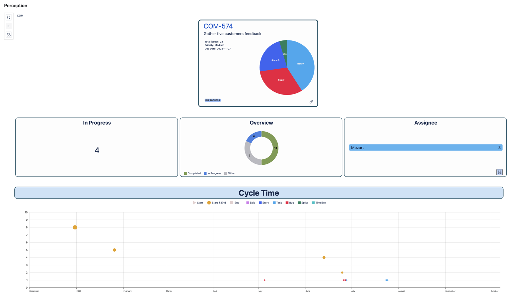Toggle the Completed legend entry

tap(192, 173)
